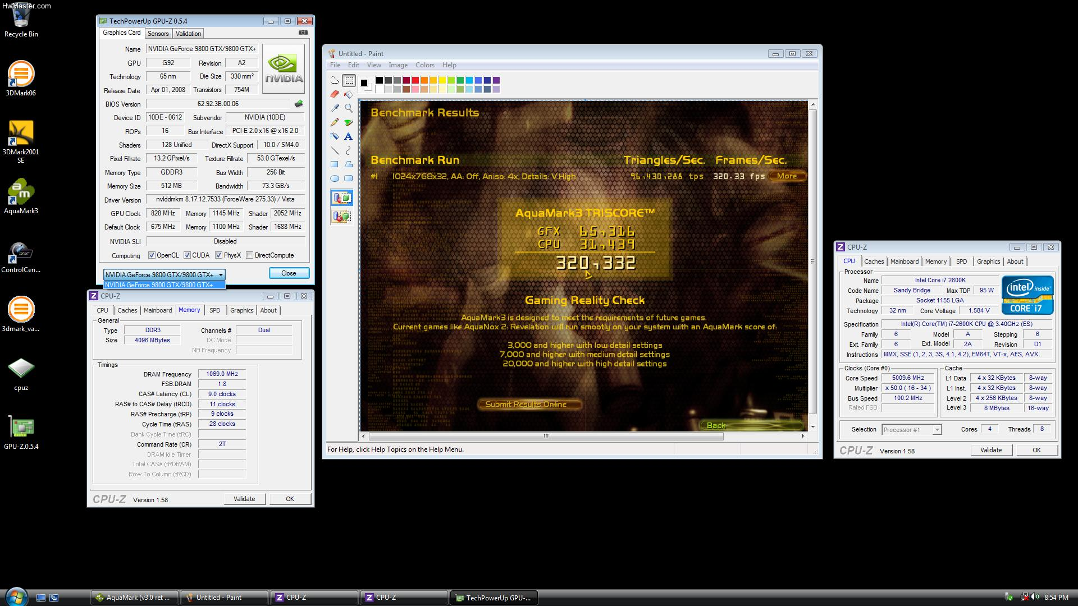Open the Colors menu in Paint

[x=424, y=65]
